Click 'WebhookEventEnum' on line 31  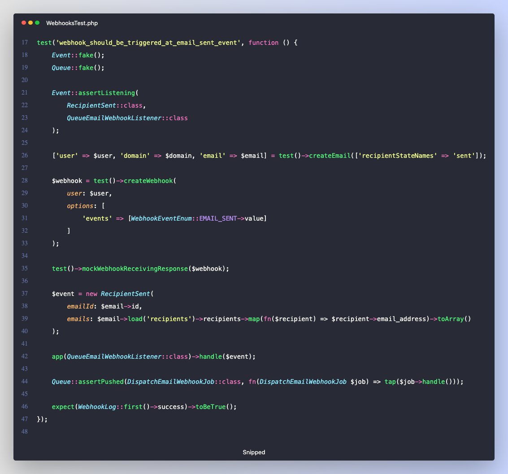pyautogui.click(x=161, y=218)
